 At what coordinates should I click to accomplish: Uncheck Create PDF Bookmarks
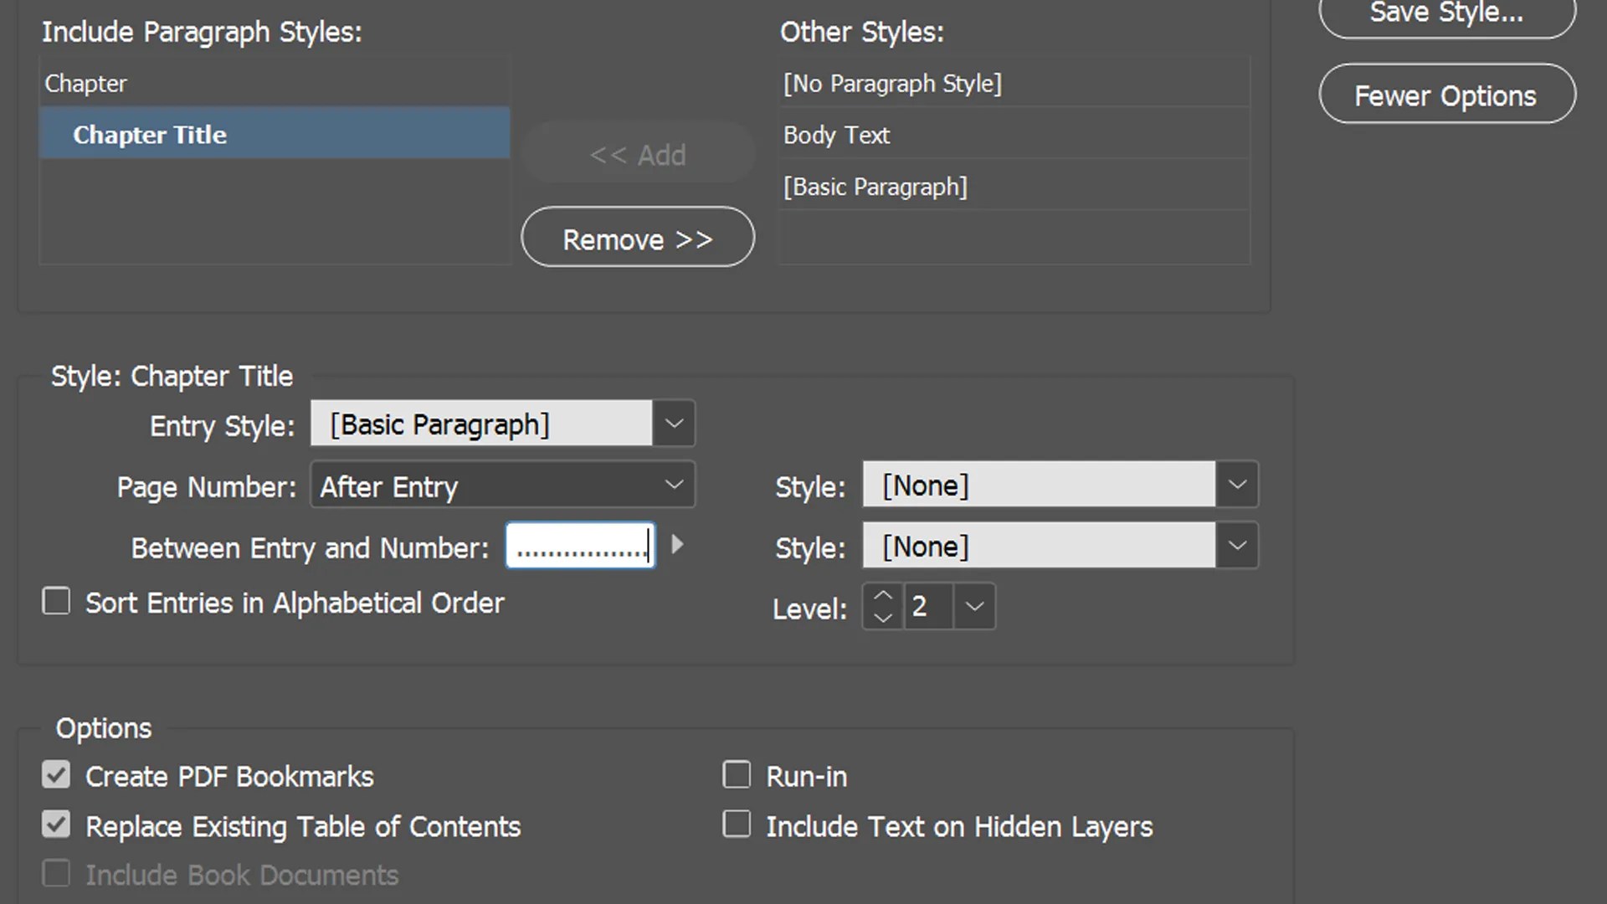pyautogui.click(x=56, y=774)
